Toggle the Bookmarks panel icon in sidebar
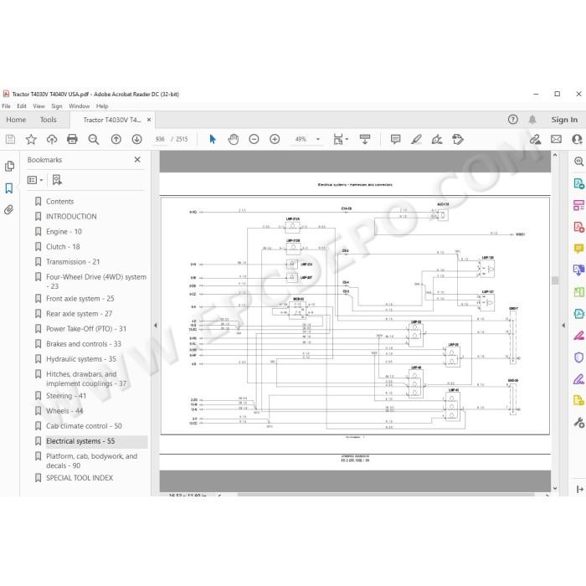The height and width of the screenshot is (586, 586). coord(9,188)
